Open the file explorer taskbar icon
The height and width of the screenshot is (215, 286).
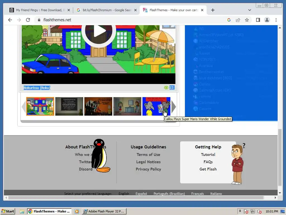(22, 211)
